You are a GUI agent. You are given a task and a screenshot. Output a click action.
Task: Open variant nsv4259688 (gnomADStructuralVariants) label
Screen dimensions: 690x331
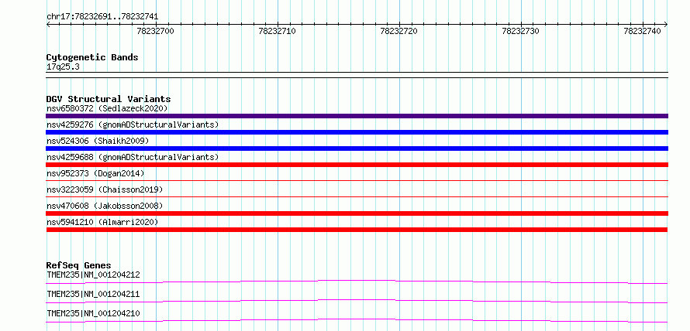pyautogui.click(x=133, y=157)
